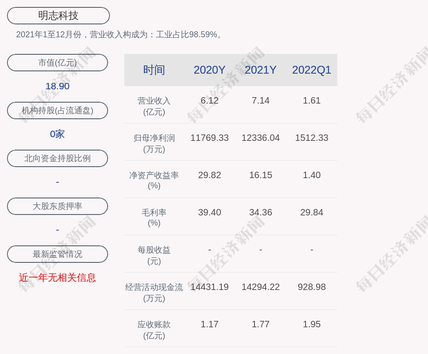
Task: Select ROE value 16.15
Action: (260, 175)
